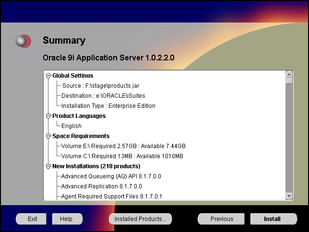Viewport: 309px width, 232px height.
Task: Select the Volume C:\ Required 13MB row
Action: 122,156
